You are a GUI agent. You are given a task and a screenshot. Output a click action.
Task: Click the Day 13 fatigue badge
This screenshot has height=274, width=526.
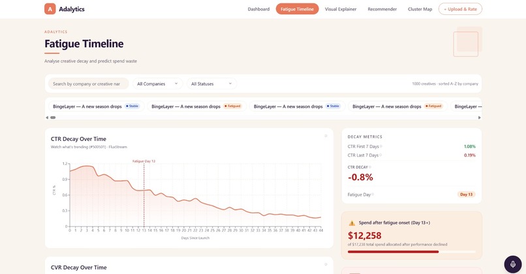point(467,194)
